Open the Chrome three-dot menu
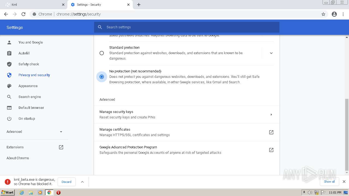Screen dimensions: 349x196 [x=343, y=14]
